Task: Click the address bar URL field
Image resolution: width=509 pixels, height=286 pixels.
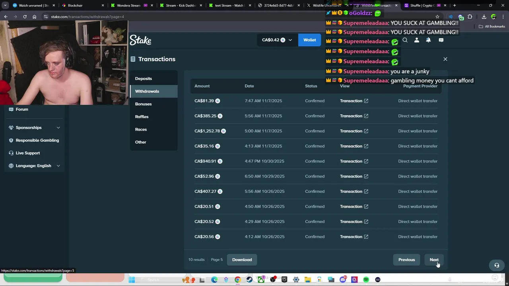Action: click(x=239, y=17)
